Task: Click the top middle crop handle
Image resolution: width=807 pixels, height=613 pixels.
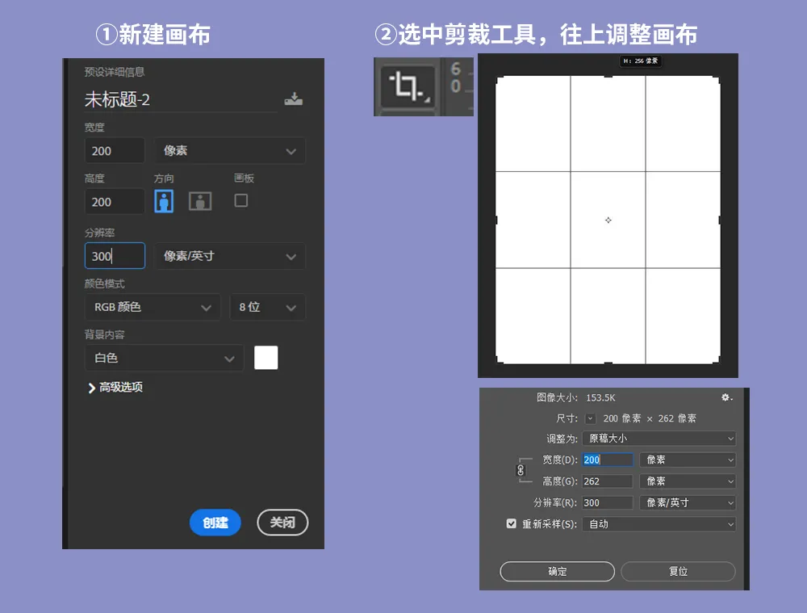Action: point(608,77)
